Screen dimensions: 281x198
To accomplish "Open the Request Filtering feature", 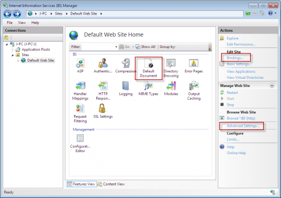I will (80, 113).
